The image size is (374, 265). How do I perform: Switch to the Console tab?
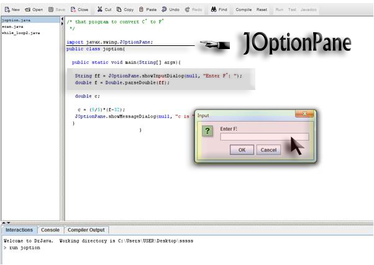click(50, 230)
